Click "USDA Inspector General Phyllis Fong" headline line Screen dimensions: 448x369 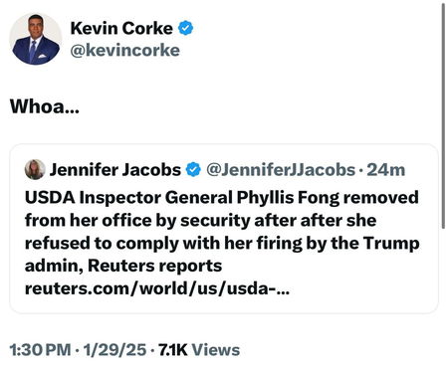click(222, 198)
